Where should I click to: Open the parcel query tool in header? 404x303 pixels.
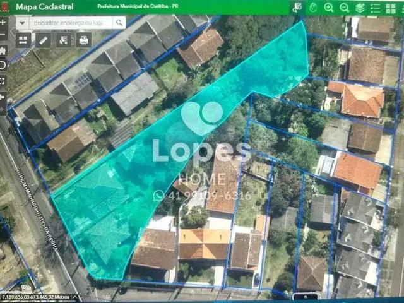tap(297, 8)
